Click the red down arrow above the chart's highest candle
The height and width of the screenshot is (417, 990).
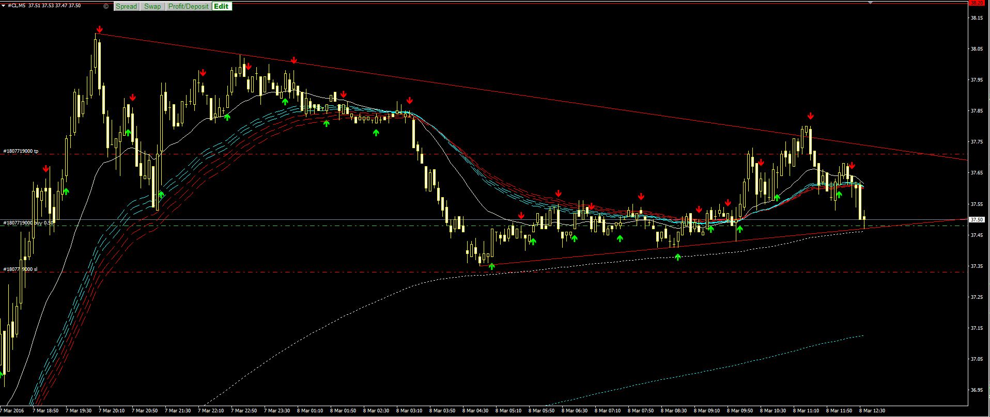(99, 29)
